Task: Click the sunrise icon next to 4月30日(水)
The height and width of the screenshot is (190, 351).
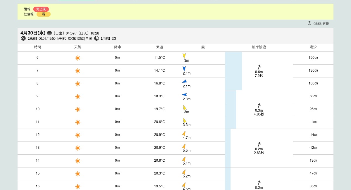Action: point(49,33)
